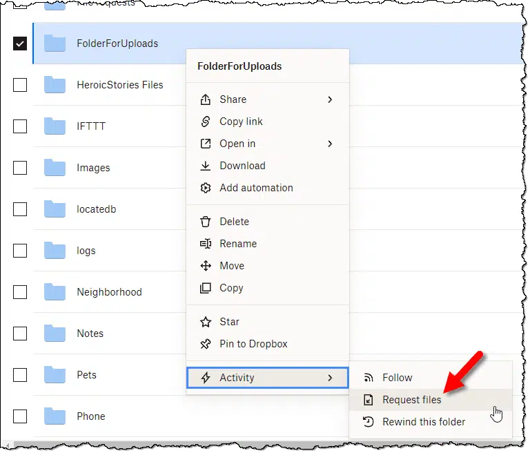Image resolution: width=530 pixels, height=453 pixels.
Task: Click the Request files document icon
Action: pos(369,401)
